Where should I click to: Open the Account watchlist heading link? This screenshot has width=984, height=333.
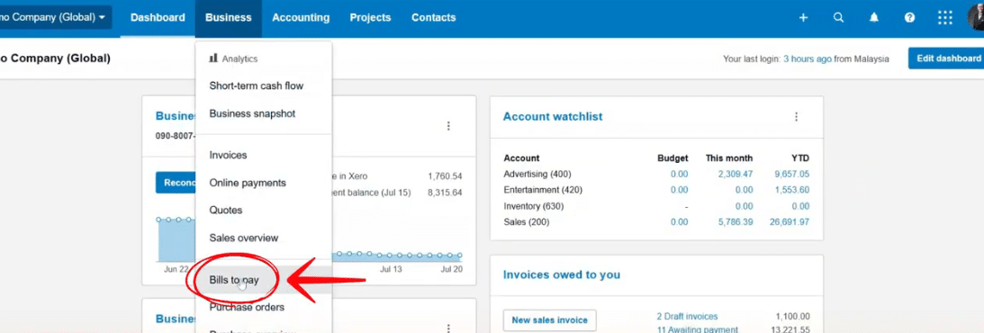coord(552,117)
